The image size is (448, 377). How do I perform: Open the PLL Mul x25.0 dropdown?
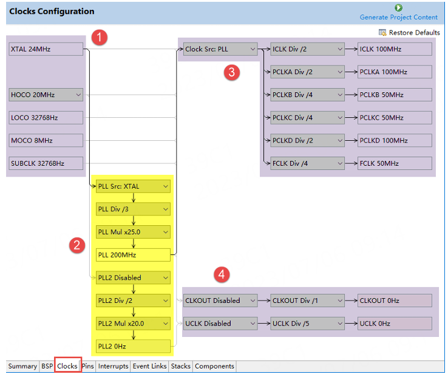pyautogui.click(x=133, y=232)
